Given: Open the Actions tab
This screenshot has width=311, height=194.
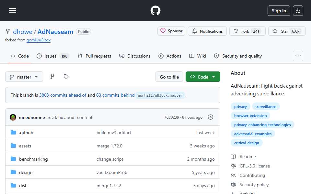Looking at the screenshot, I should tap(170, 56).
